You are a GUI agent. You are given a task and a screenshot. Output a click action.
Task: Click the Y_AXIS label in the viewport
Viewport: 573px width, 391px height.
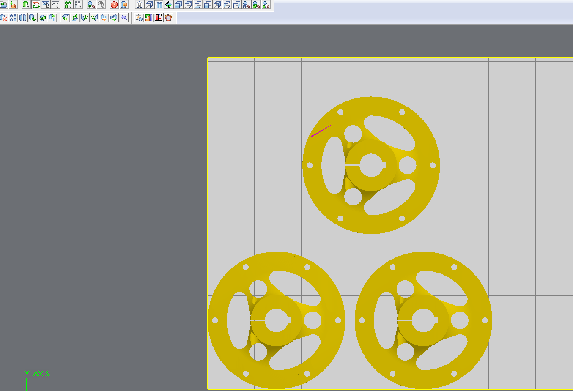37,374
